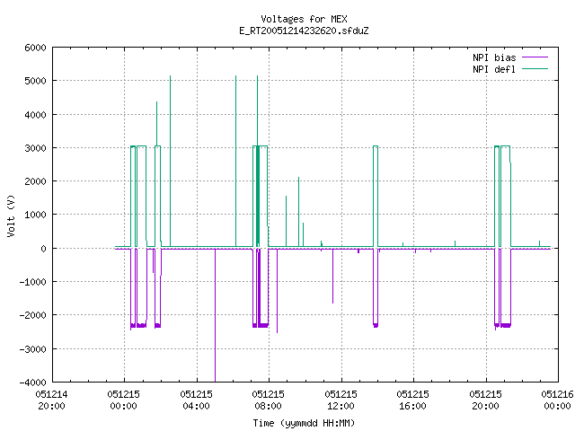Click the 5000 y-axis tick label
Image resolution: width=575 pixels, height=431 pixels.
pos(36,81)
